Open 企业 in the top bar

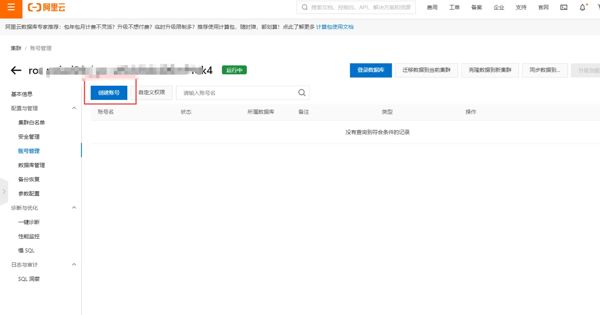coord(499,7)
